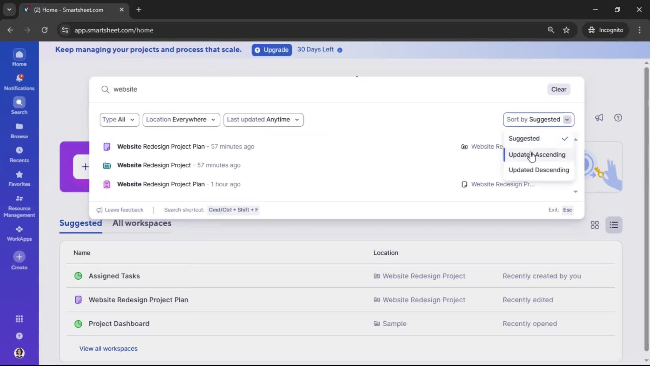
Task: Choose Updated Descending from sort menu
Action: pos(539,170)
